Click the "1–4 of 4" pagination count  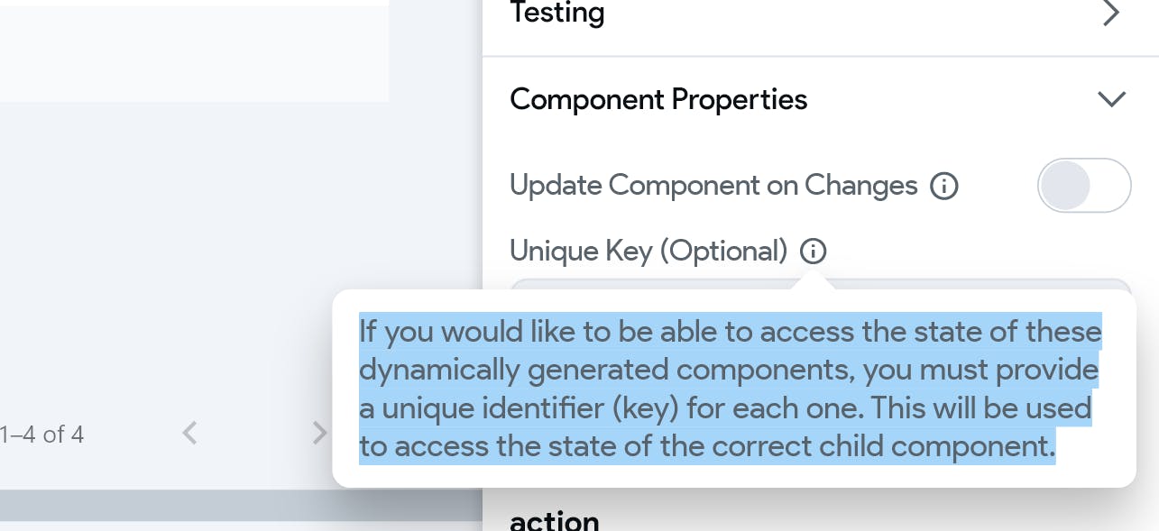(41, 435)
